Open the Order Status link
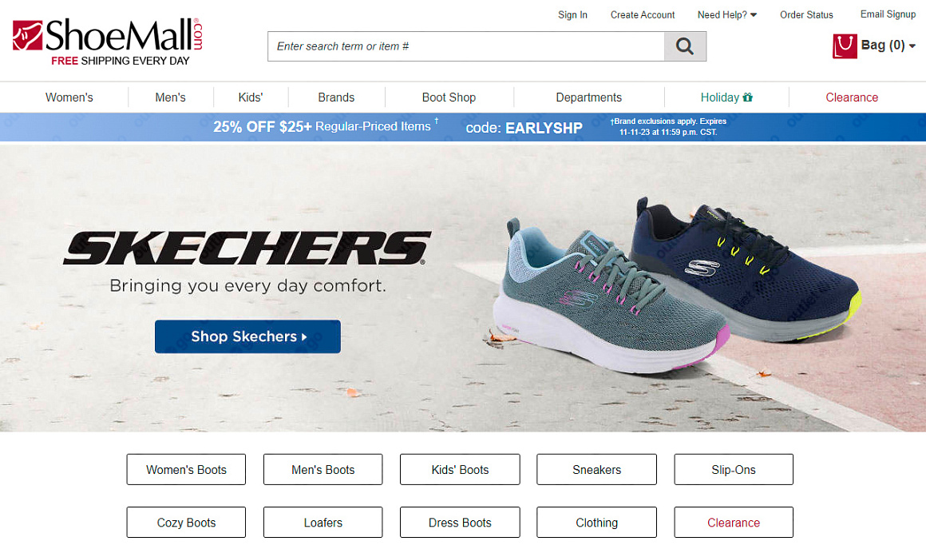The height and width of the screenshot is (545, 926). click(x=806, y=14)
